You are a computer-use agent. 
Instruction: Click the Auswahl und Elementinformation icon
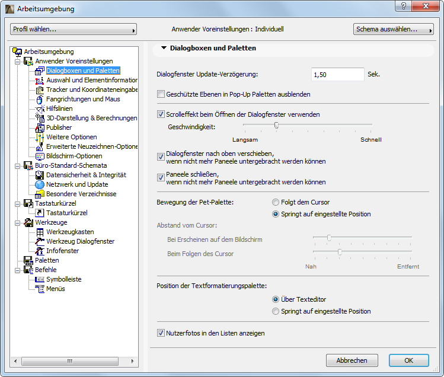[x=40, y=80]
